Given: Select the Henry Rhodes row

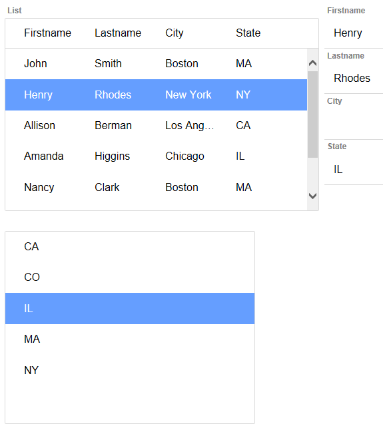Looking at the screenshot, I should click(156, 95).
